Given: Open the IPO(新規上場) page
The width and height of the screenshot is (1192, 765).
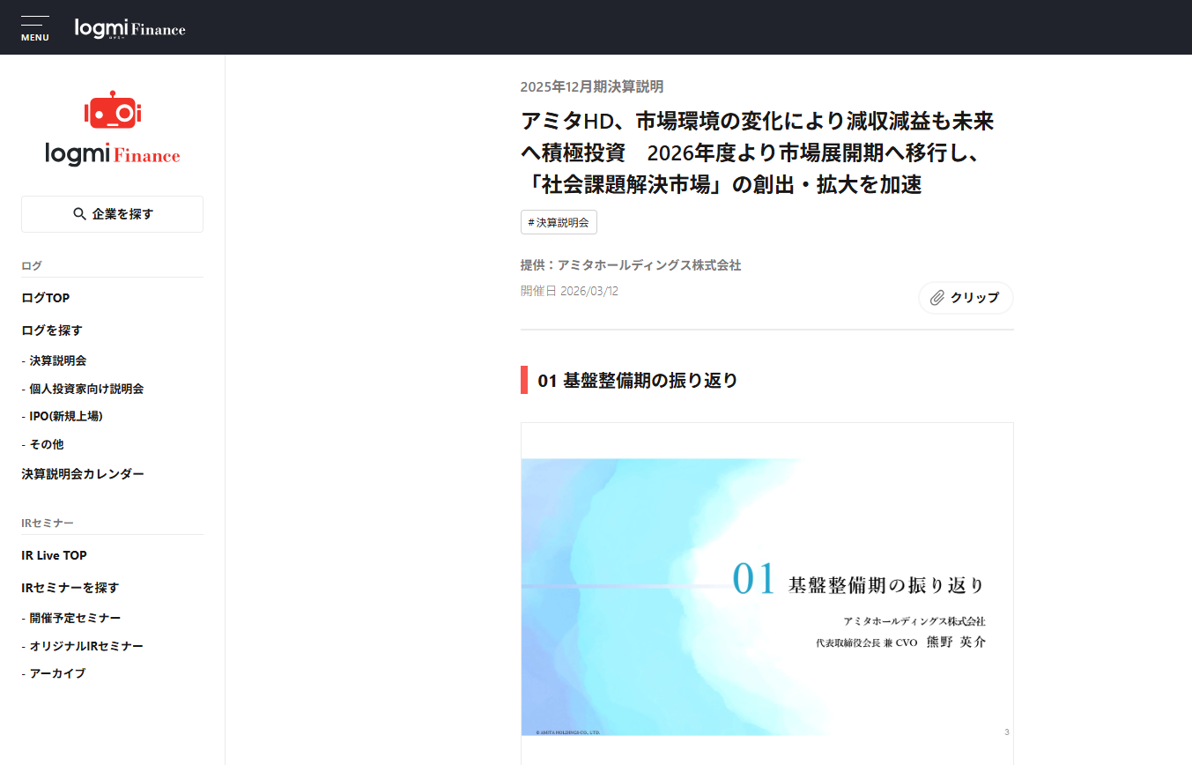Looking at the screenshot, I should coord(64,416).
